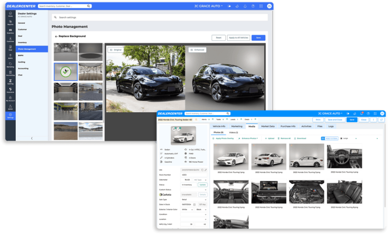
Task: Click the Settings gear icon in the sidebar
Action: click(10, 116)
